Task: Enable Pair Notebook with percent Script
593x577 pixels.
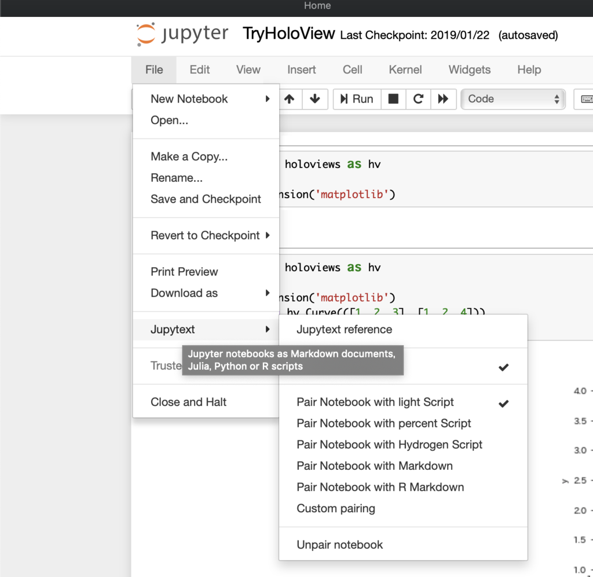Action: pos(383,423)
